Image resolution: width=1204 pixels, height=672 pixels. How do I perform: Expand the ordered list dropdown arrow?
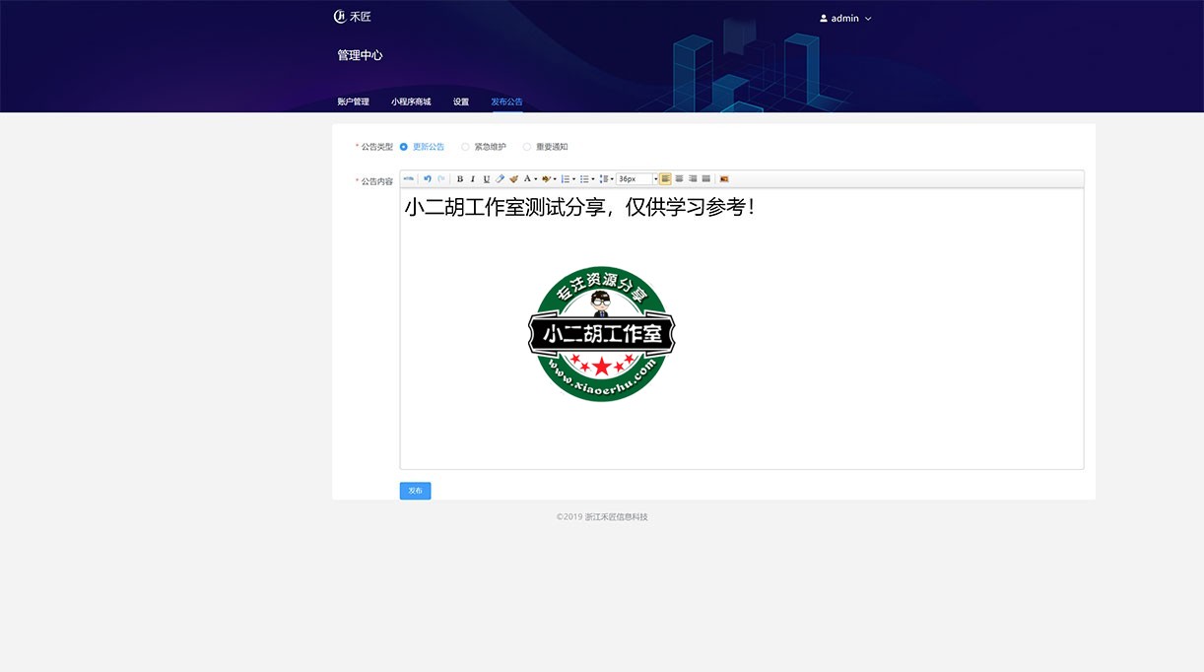tap(575, 178)
